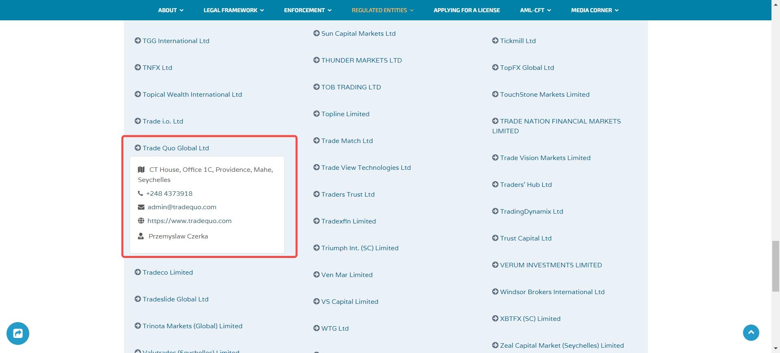Click admin@tradequo.com email address
The height and width of the screenshot is (353, 780).
pos(182,207)
